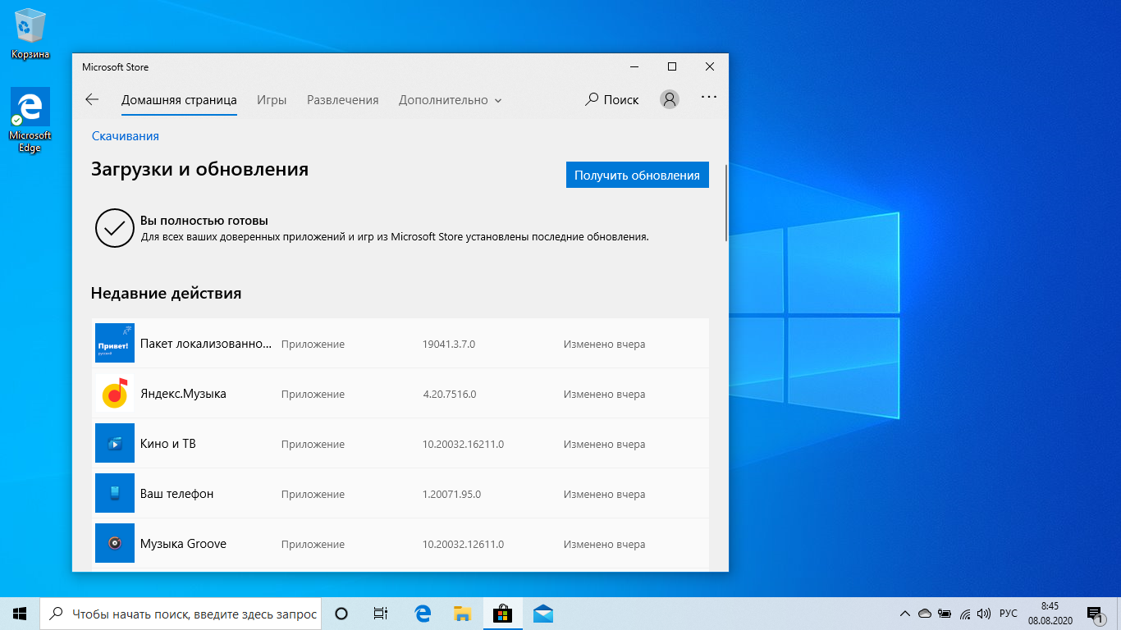Click the Получить обновления button

(x=637, y=175)
